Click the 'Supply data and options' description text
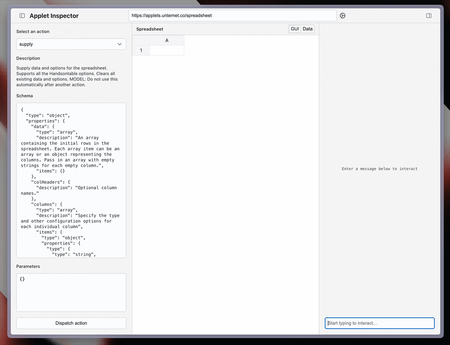 [x=67, y=77]
